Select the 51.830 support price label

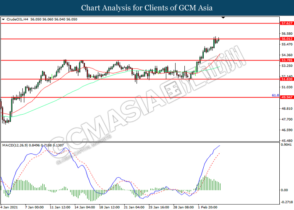coord(287,79)
